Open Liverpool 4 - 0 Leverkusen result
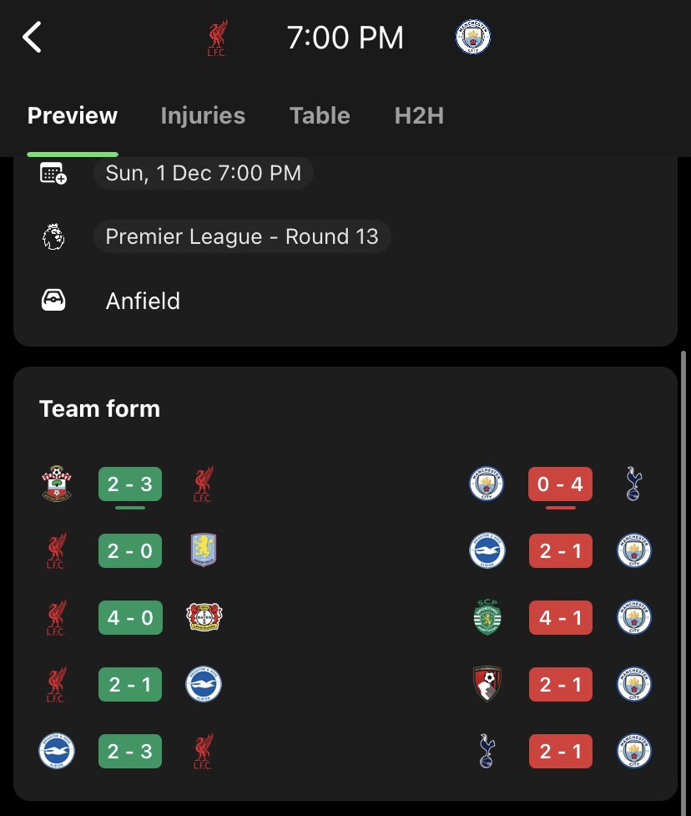 click(x=130, y=617)
